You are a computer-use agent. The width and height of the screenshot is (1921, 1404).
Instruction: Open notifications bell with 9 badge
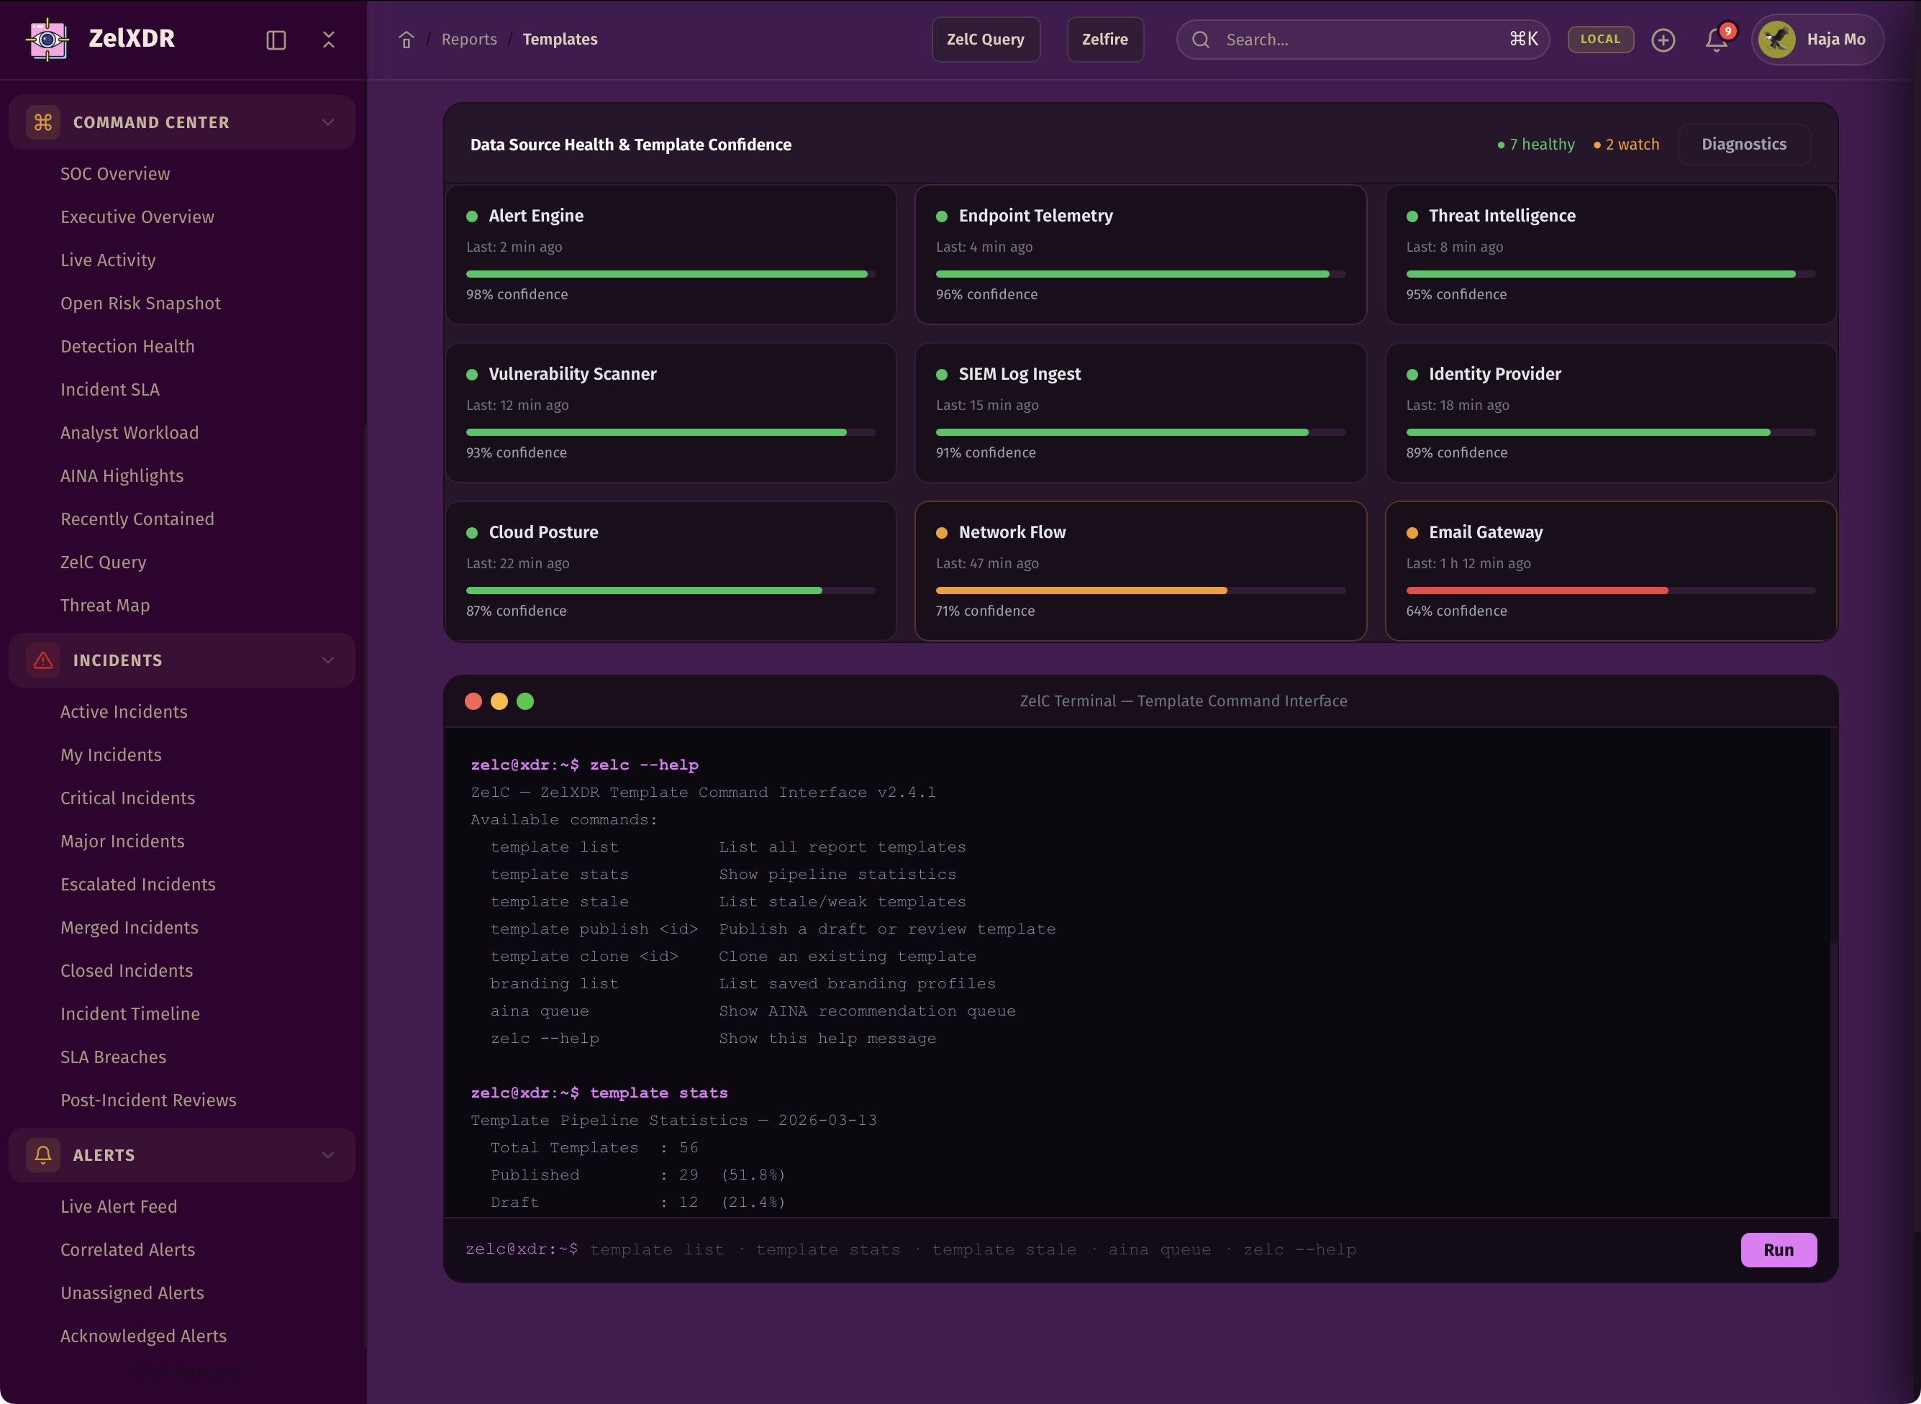[x=1716, y=40]
